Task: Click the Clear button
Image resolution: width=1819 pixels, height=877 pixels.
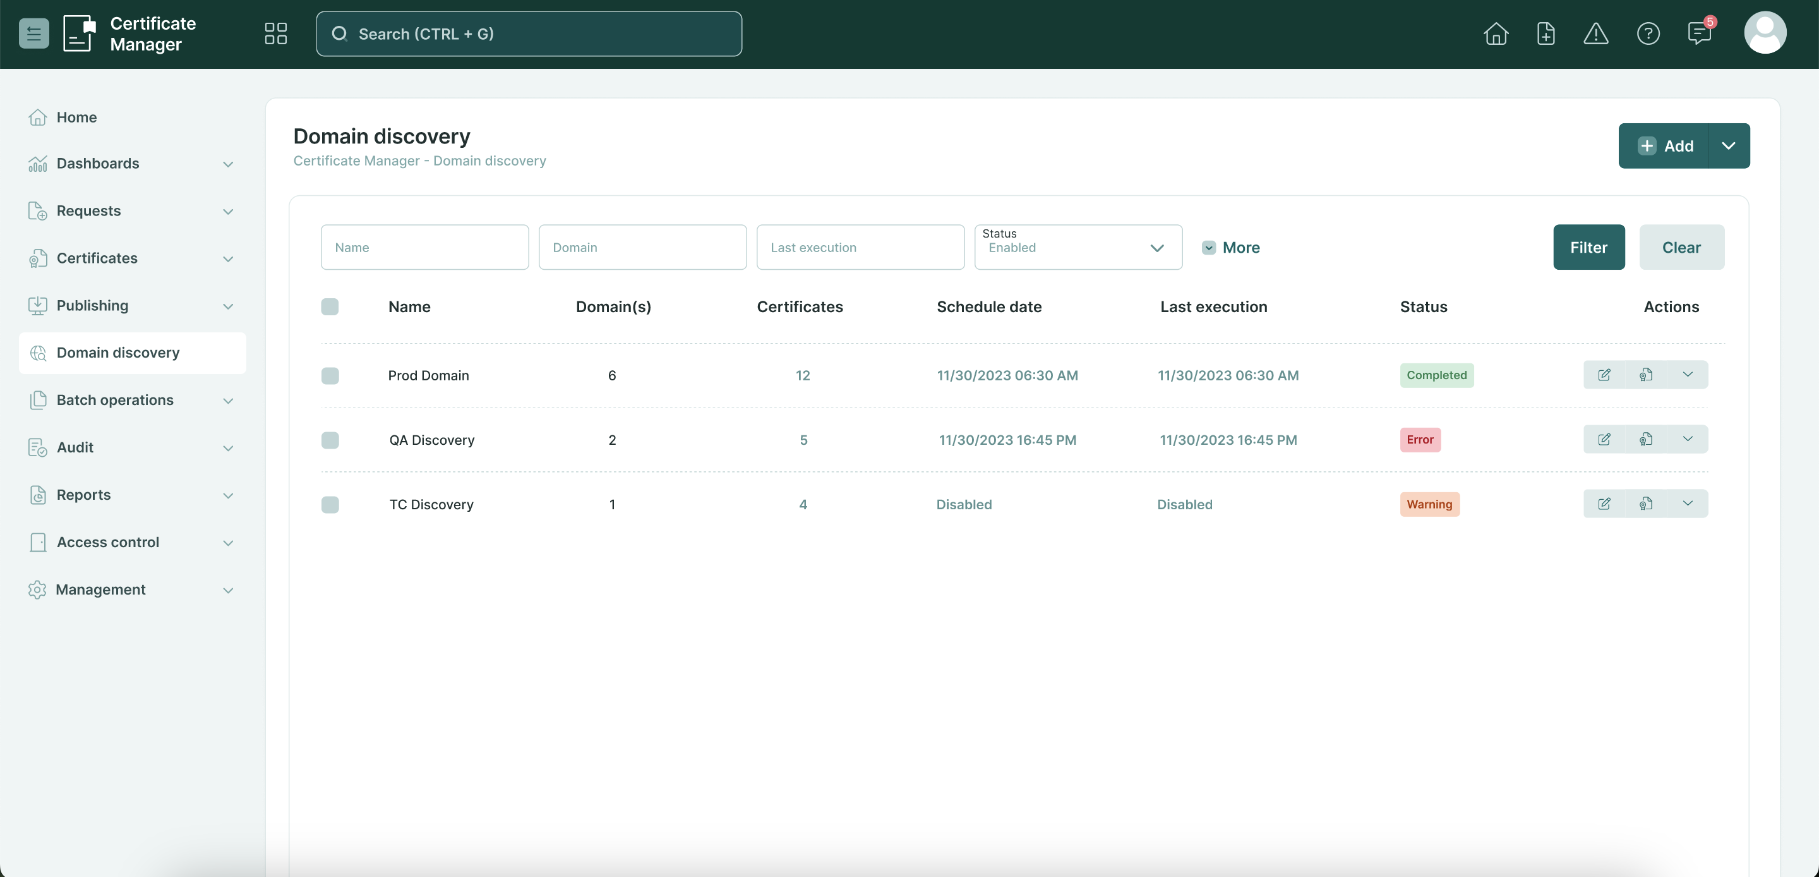Action: tap(1681, 246)
